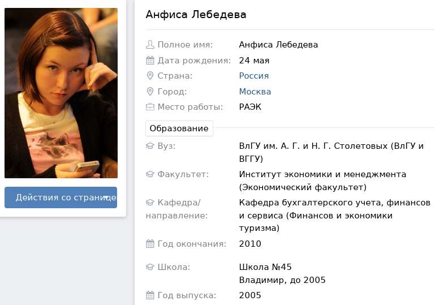Click the calendar icon next to Год окончания
Viewport: 444px width, 305px height.
(150, 243)
